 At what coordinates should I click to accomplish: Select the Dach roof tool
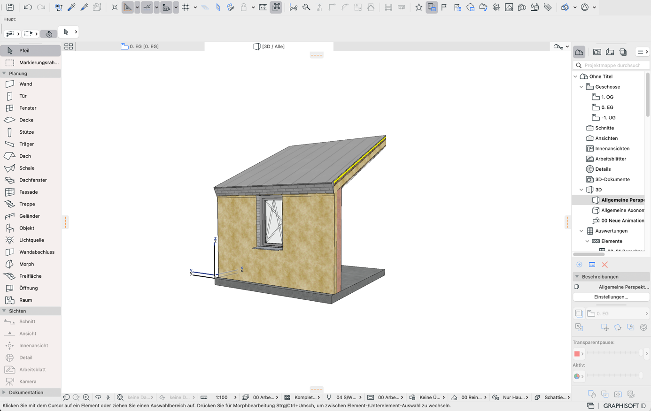(31, 156)
